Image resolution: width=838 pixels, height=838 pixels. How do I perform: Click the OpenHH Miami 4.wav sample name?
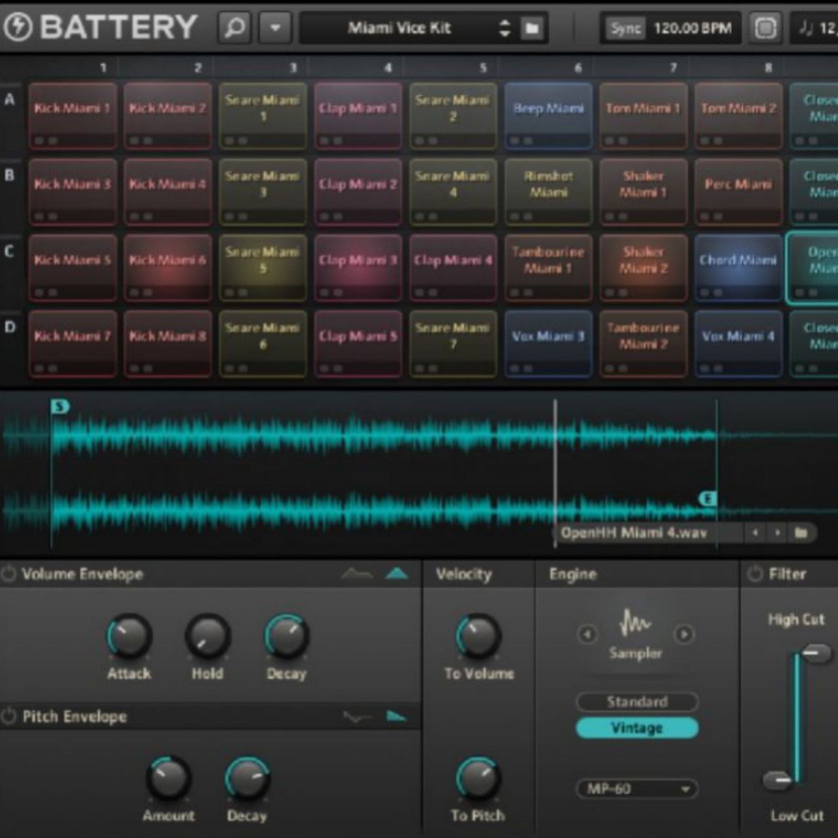point(634,533)
